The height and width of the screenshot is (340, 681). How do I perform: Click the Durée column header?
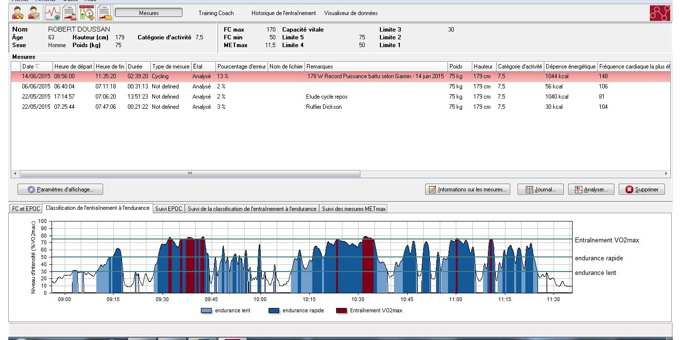(x=138, y=67)
